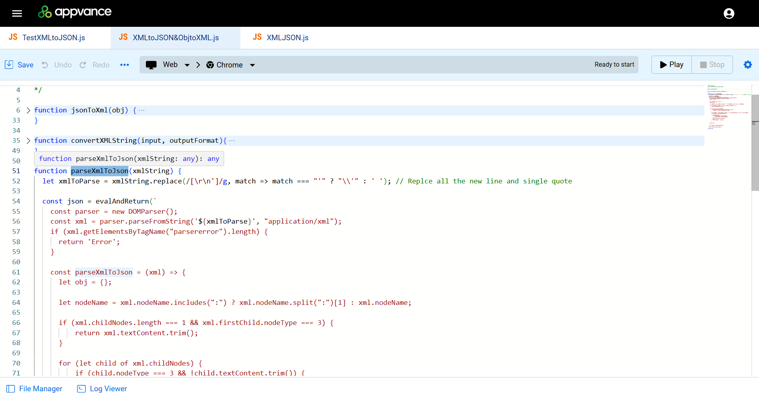This screenshot has height=394, width=759.
Task: Click the File Manager panel icon
Action: click(11, 388)
